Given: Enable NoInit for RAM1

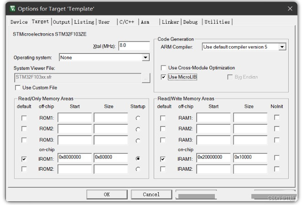Looking at the screenshot, I should [277, 117].
